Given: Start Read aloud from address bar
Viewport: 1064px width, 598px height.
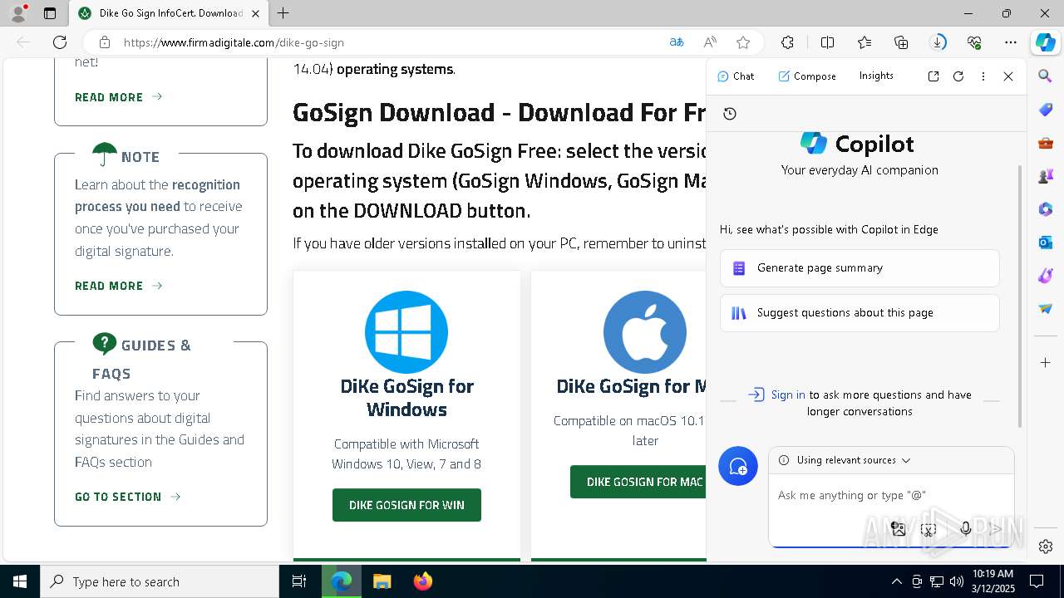Looking at the screenshot, I should (x=710, y=42).
